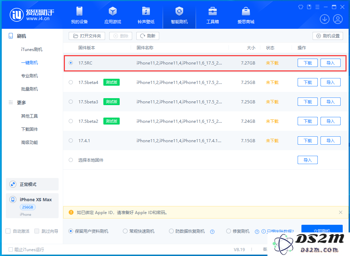The height and width of the screenshot is (256, 350).
Task: Click the 刷新 refresh button
Action: [x=147, y=36]
